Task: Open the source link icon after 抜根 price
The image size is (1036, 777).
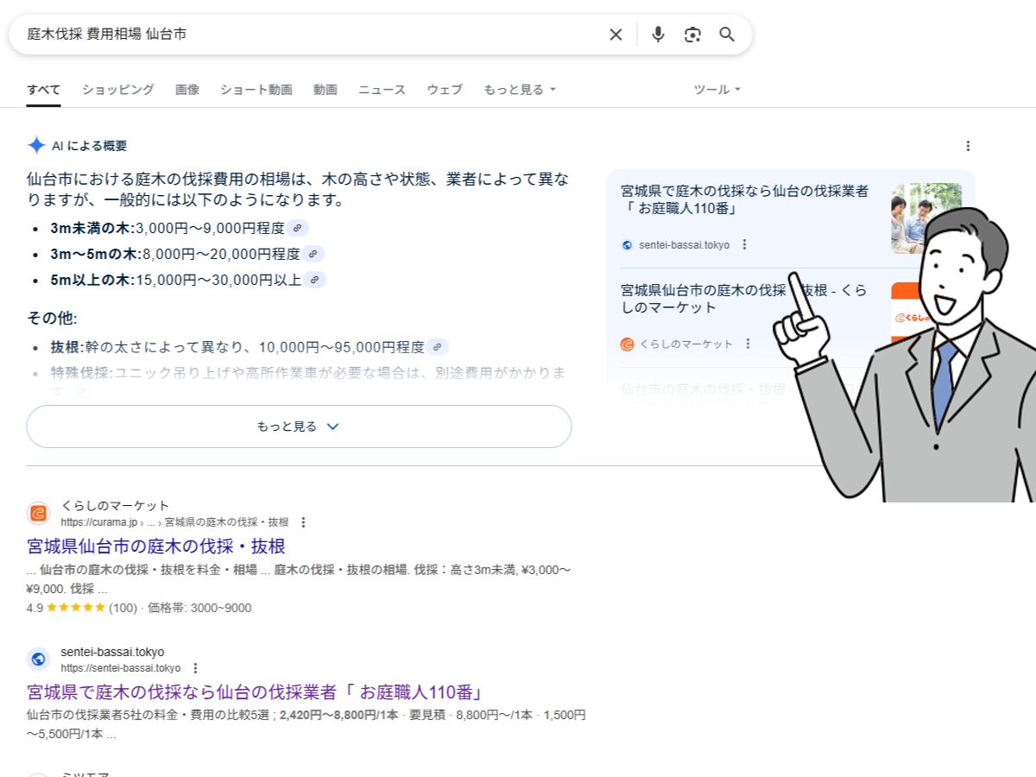Action: click(437, 347)
